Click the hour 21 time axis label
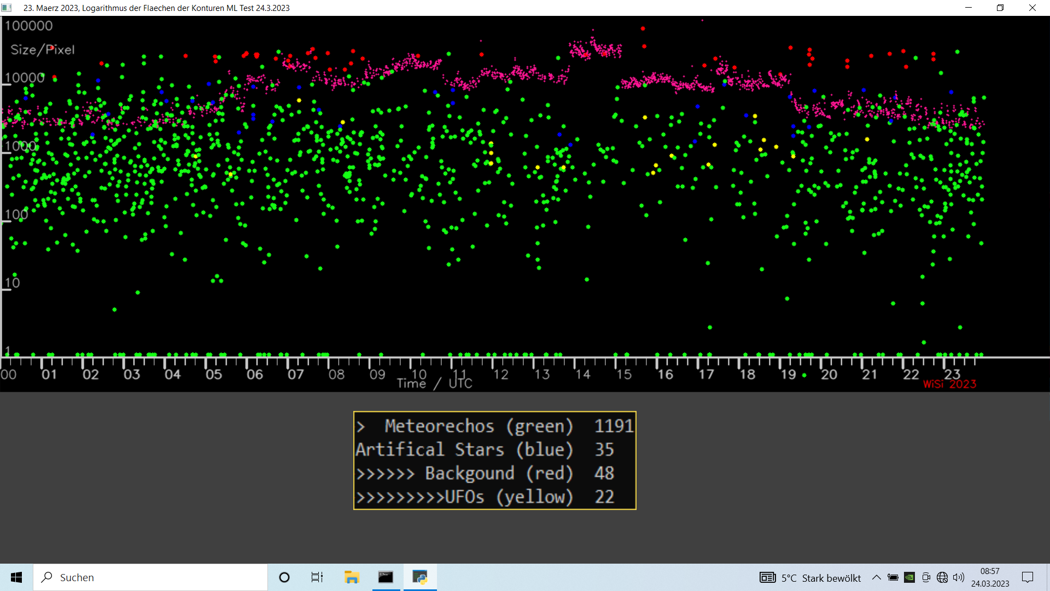Viewport: 1050px width, 591px height. click(870, 374)
